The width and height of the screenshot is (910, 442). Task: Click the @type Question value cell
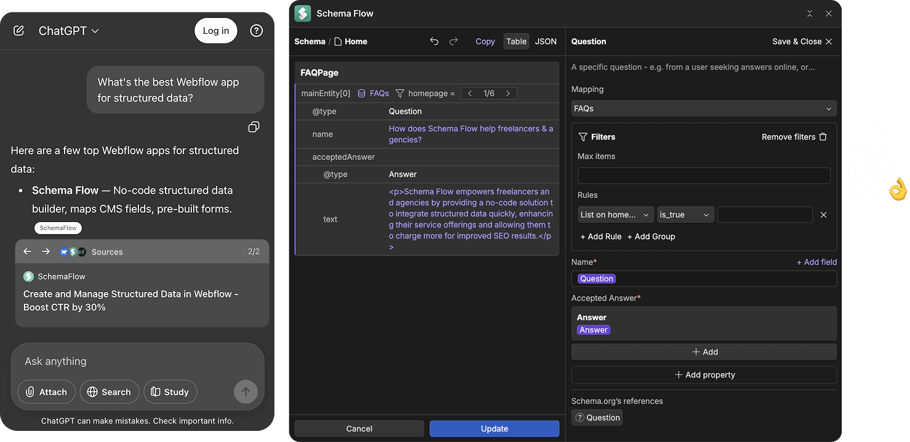coord(405,111)
